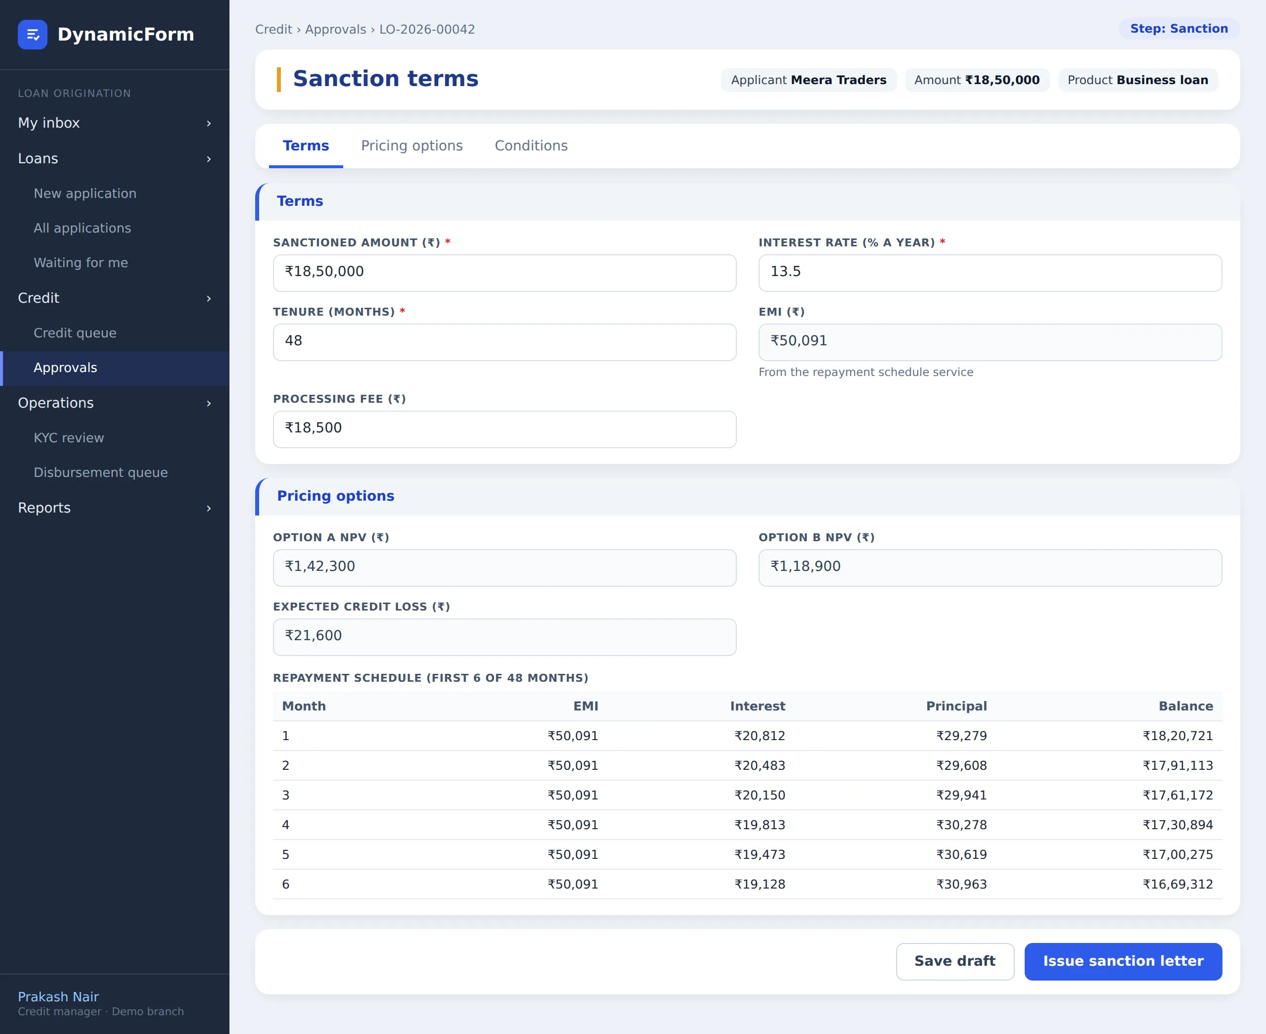Click the Credit breadcrumb link

[x=273, y=29]
